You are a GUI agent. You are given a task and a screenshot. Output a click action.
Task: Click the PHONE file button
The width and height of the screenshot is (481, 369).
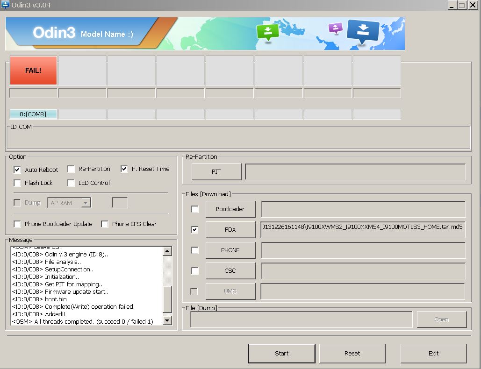coord(230,250)
